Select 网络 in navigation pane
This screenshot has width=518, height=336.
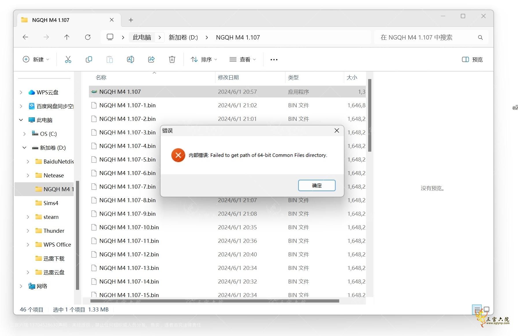coord(38,286)
